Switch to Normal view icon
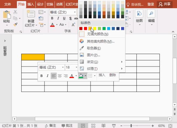 83,126
